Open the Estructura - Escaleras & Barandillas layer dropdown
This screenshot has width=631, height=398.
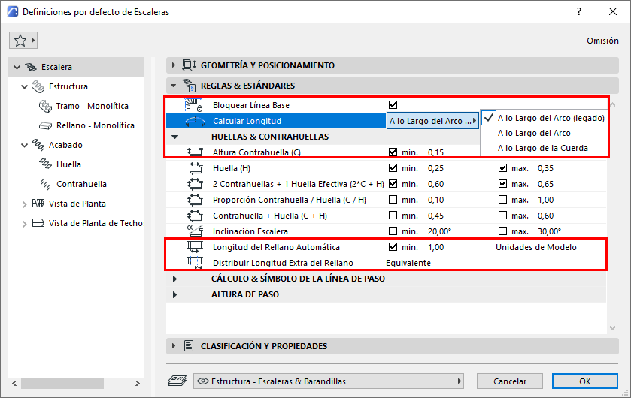329,381
